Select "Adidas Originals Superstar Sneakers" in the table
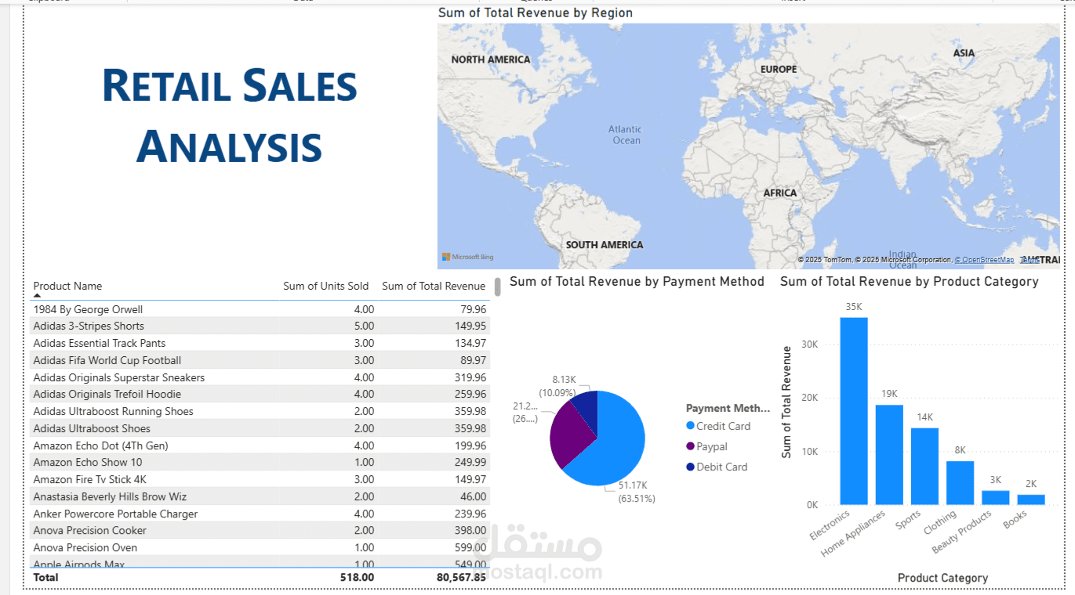The width and height of the screenshot is (1075, 595). pos(119,377)
